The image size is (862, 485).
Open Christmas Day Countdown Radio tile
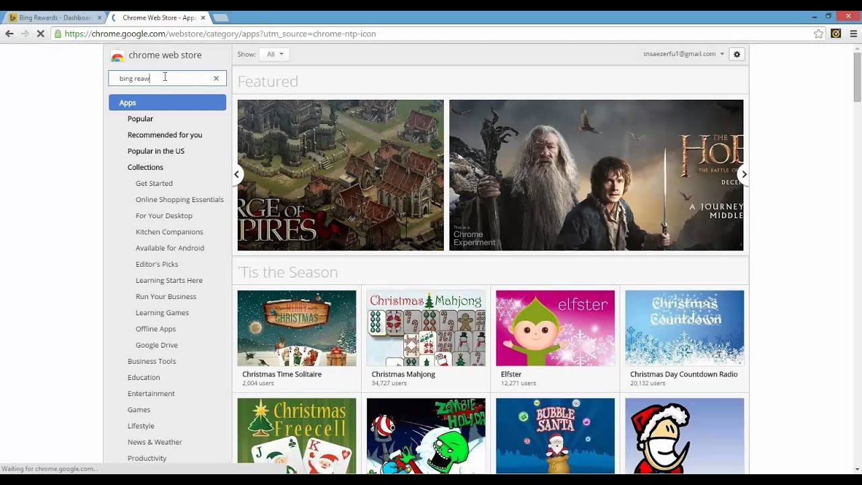(684, 338)
